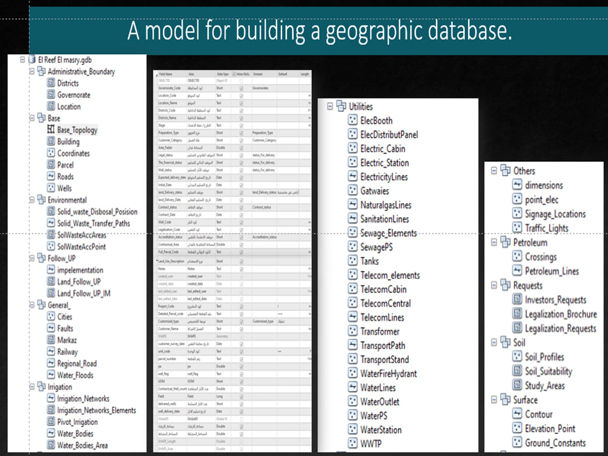Toggle Allow NULL for Districts_Name field

pyautogui.click(x=241, y=119)
